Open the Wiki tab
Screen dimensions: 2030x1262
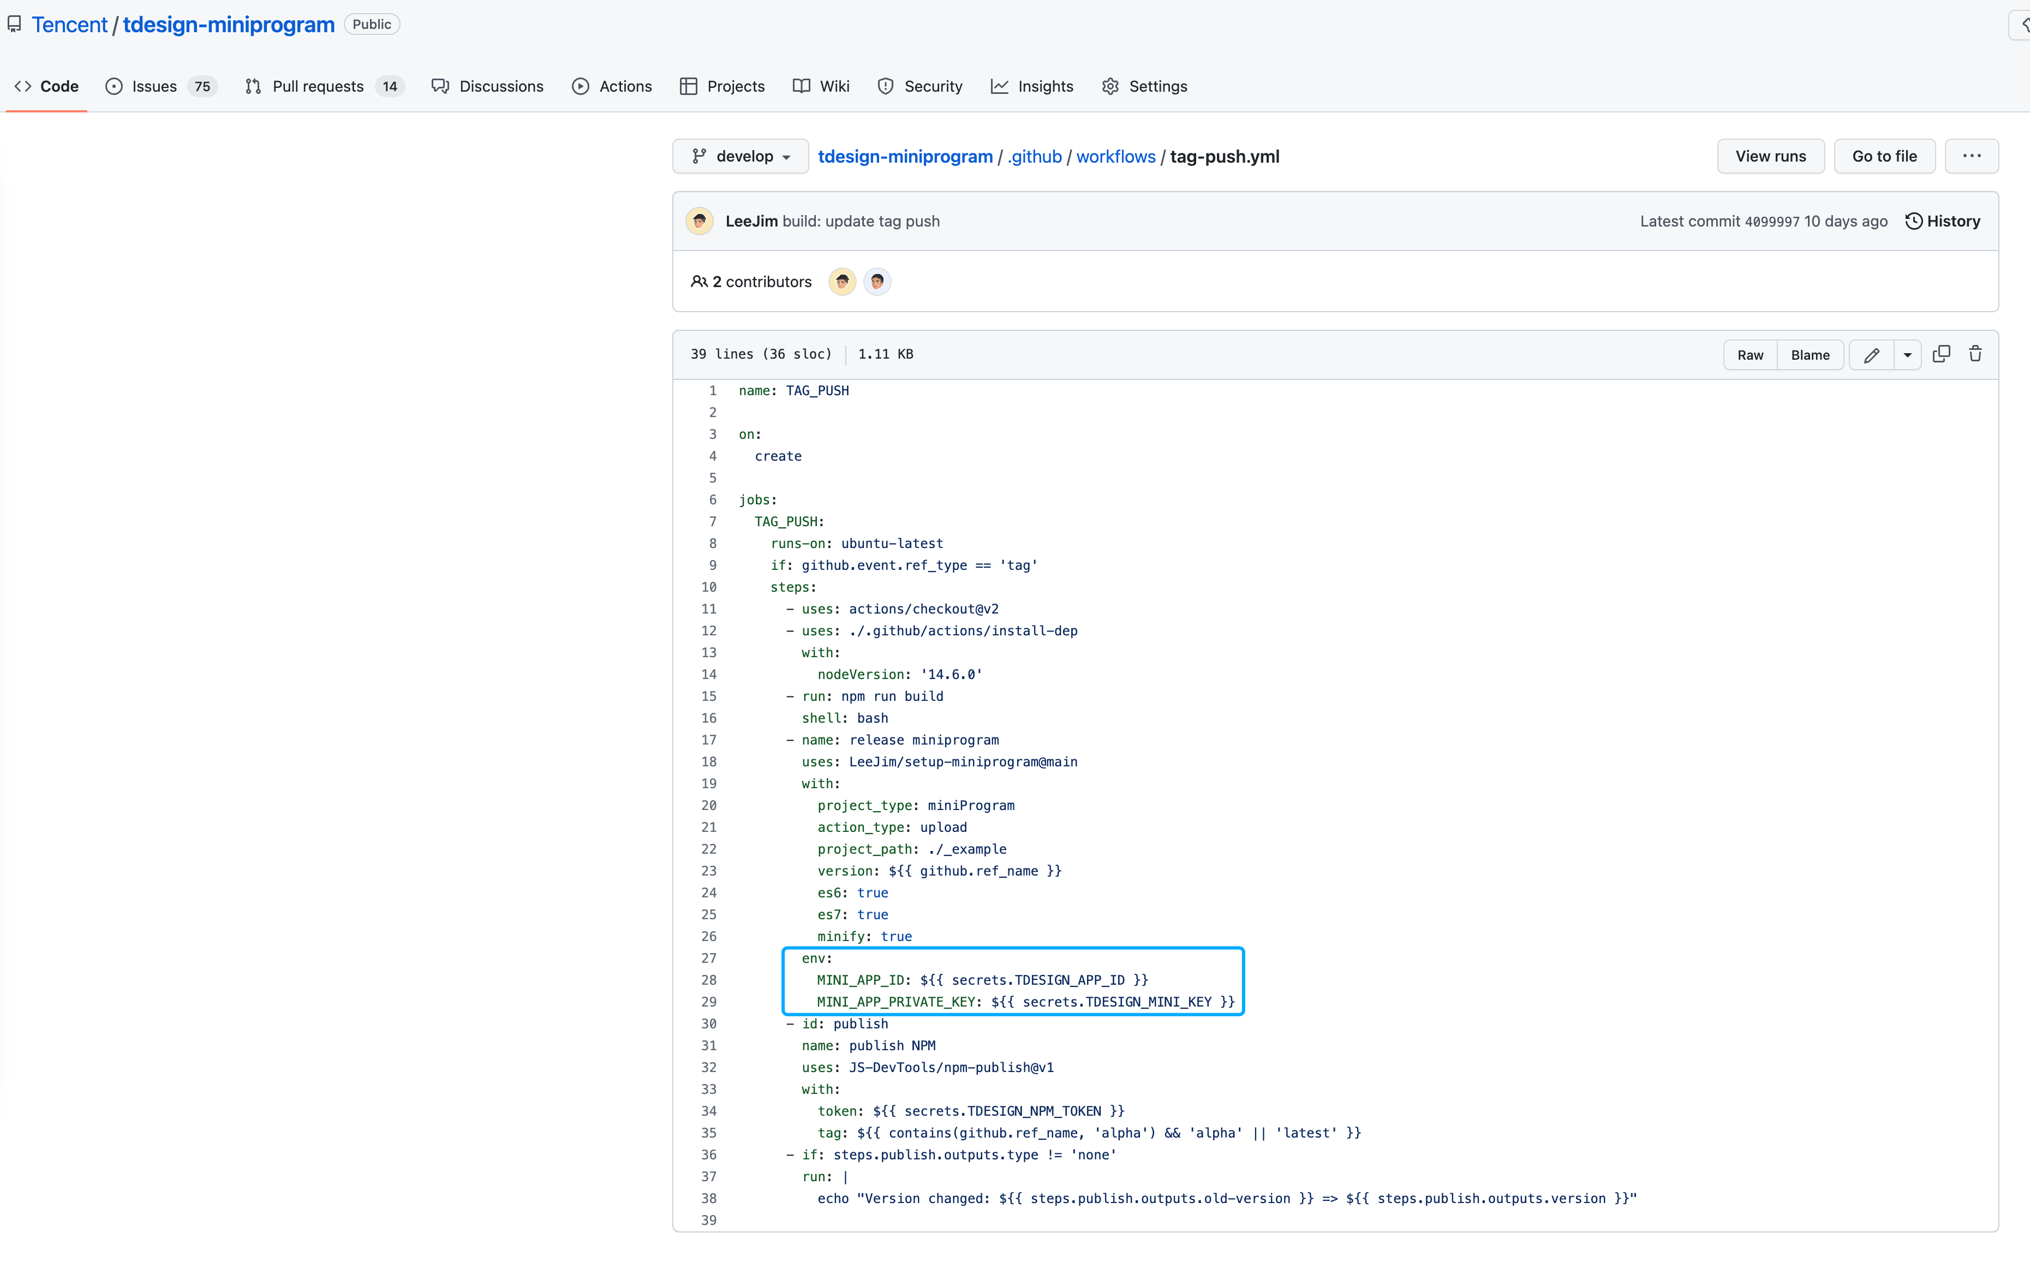(821, 86)
